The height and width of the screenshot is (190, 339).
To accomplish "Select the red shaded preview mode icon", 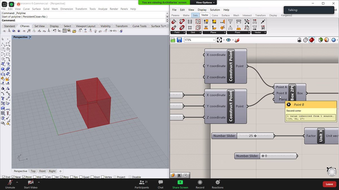I will (312, 40).
